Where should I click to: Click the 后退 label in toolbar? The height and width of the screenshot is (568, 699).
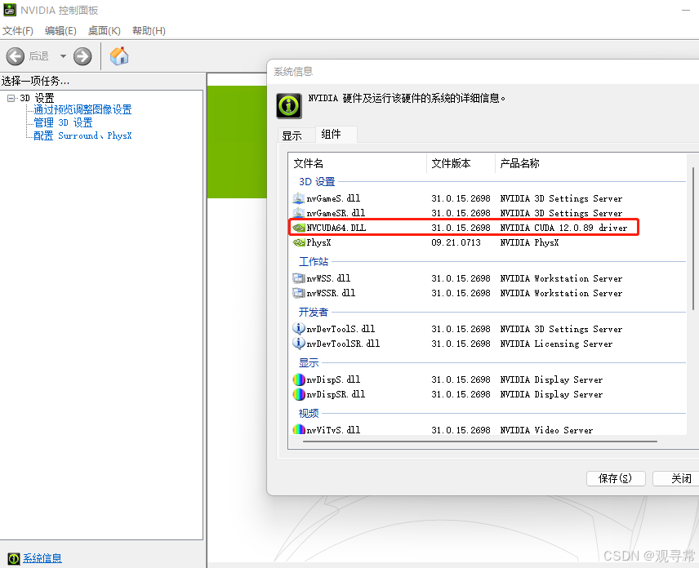38,56
